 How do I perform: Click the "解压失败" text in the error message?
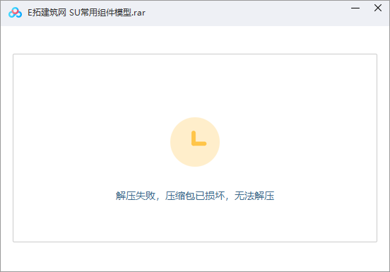136,196
